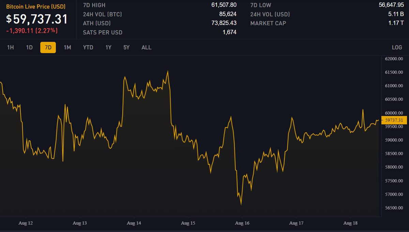Image resolution: width=409 pixels, height=232 pixels.
Task: Click the MARKET CAP label
Action: (268, 23)
